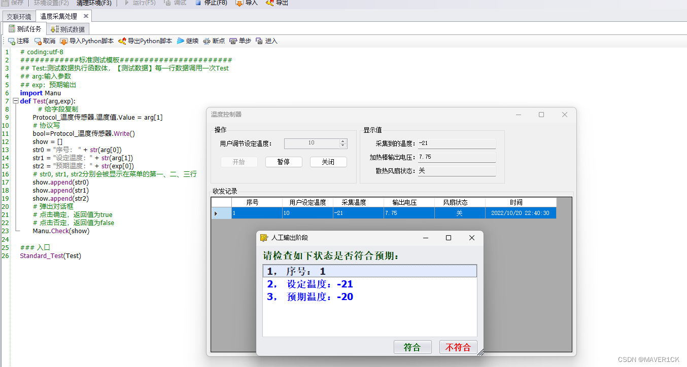
Task: Cancel edits using the 取消 icon
Action: [45, 41]
